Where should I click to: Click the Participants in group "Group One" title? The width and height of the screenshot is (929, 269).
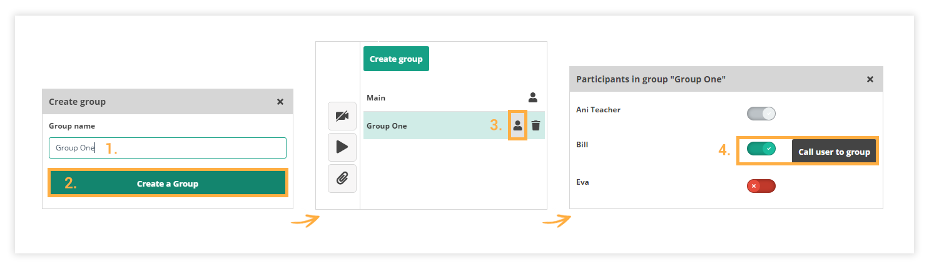(x=651, y=79)
